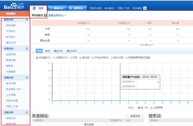The width and height of the screenshot is (193, 126).
Task: Collapse the 趋势分析 sidebar section
Action: click(x=27, y=19)
